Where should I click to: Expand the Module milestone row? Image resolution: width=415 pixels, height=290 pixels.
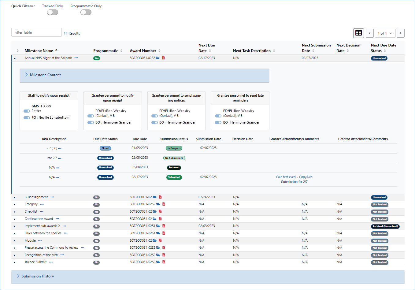click(x=14, y=241)
